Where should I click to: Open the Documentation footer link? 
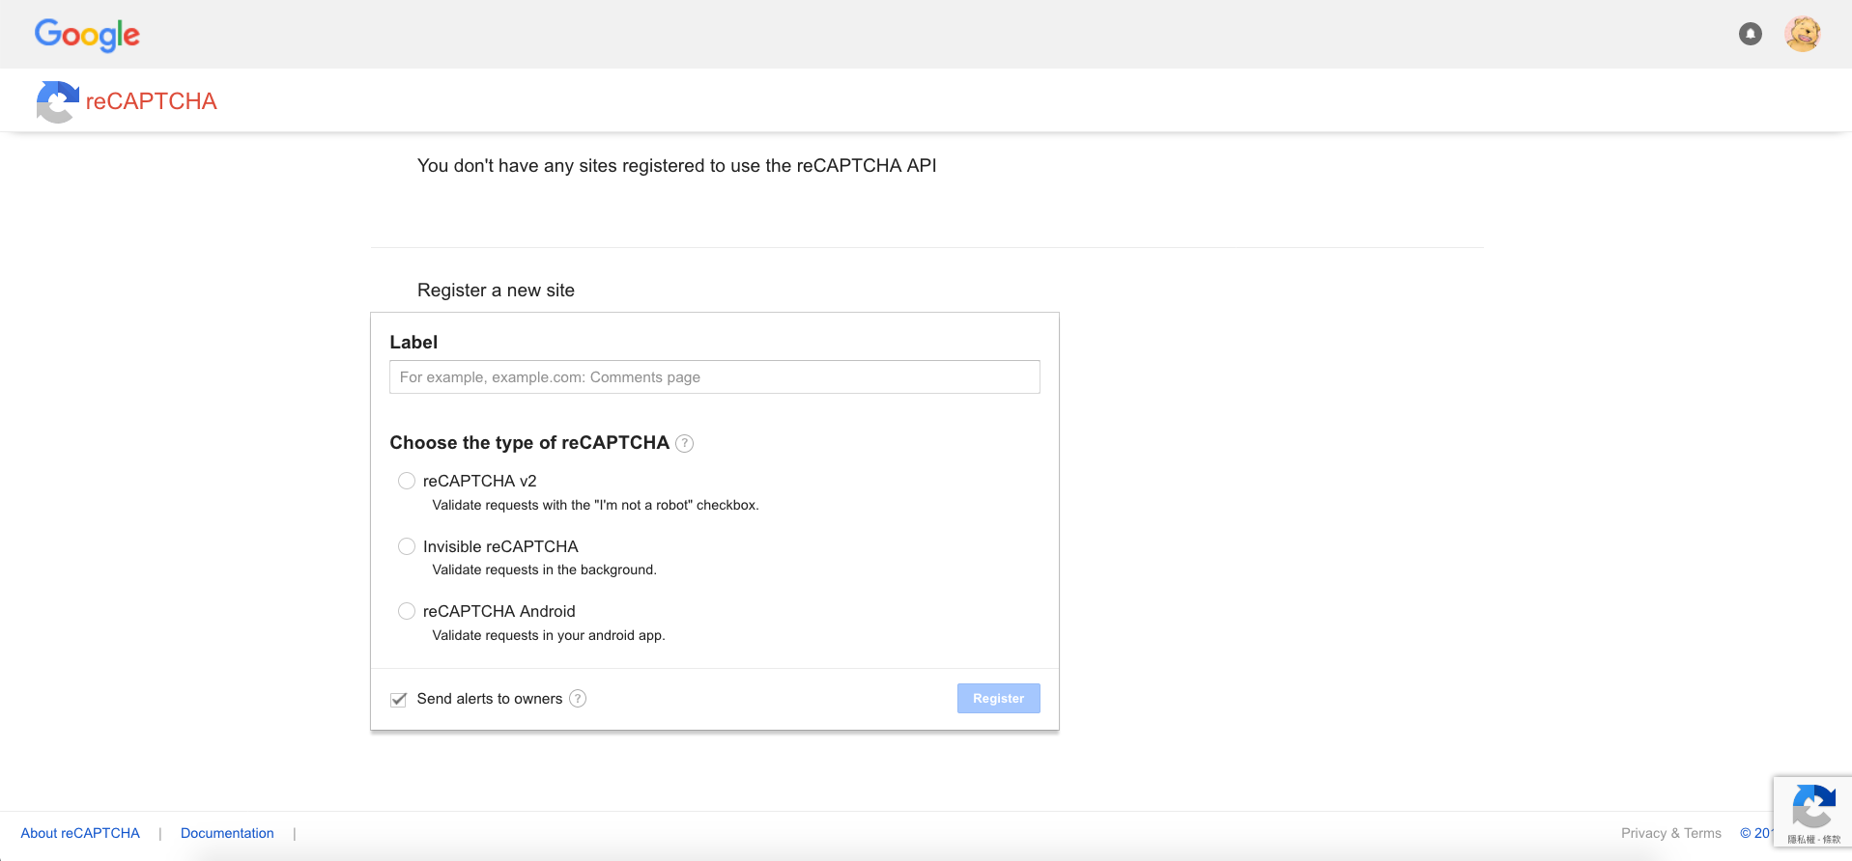click(227, 833)
